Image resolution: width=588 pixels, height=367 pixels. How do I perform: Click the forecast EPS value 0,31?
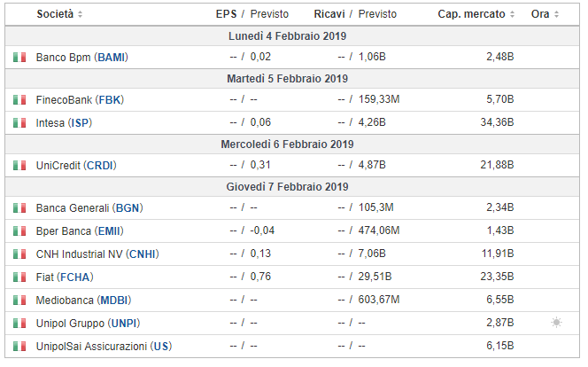260,165
